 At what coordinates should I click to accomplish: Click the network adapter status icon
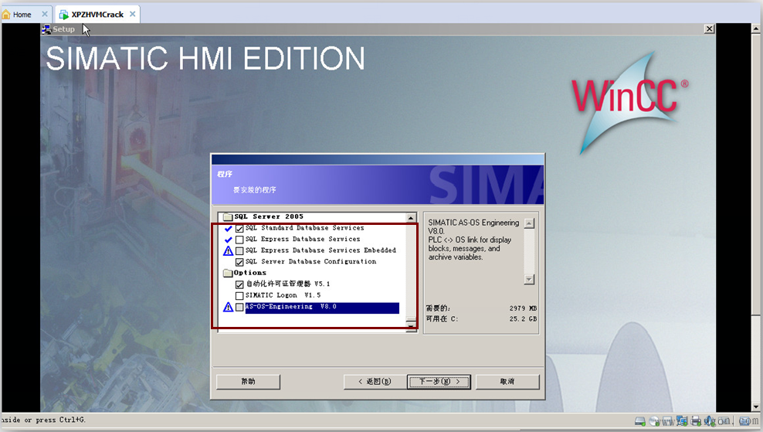click(x=681, y=421)
